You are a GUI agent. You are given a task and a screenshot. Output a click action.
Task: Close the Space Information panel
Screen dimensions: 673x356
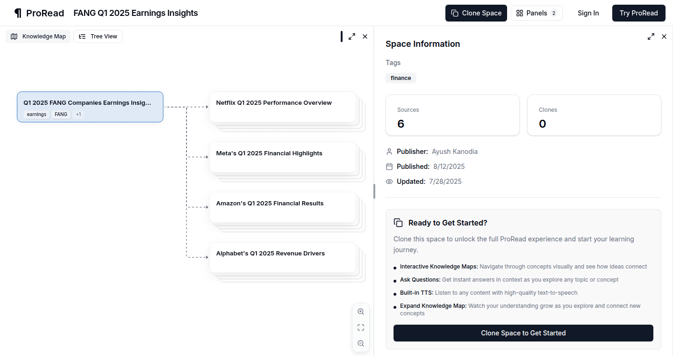(664, 36)
